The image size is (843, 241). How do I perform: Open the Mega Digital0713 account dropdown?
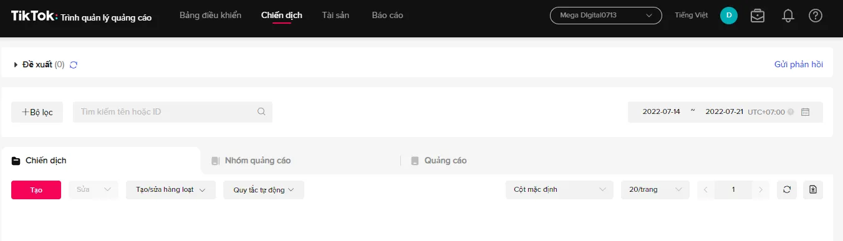click(x=605, y=16)
